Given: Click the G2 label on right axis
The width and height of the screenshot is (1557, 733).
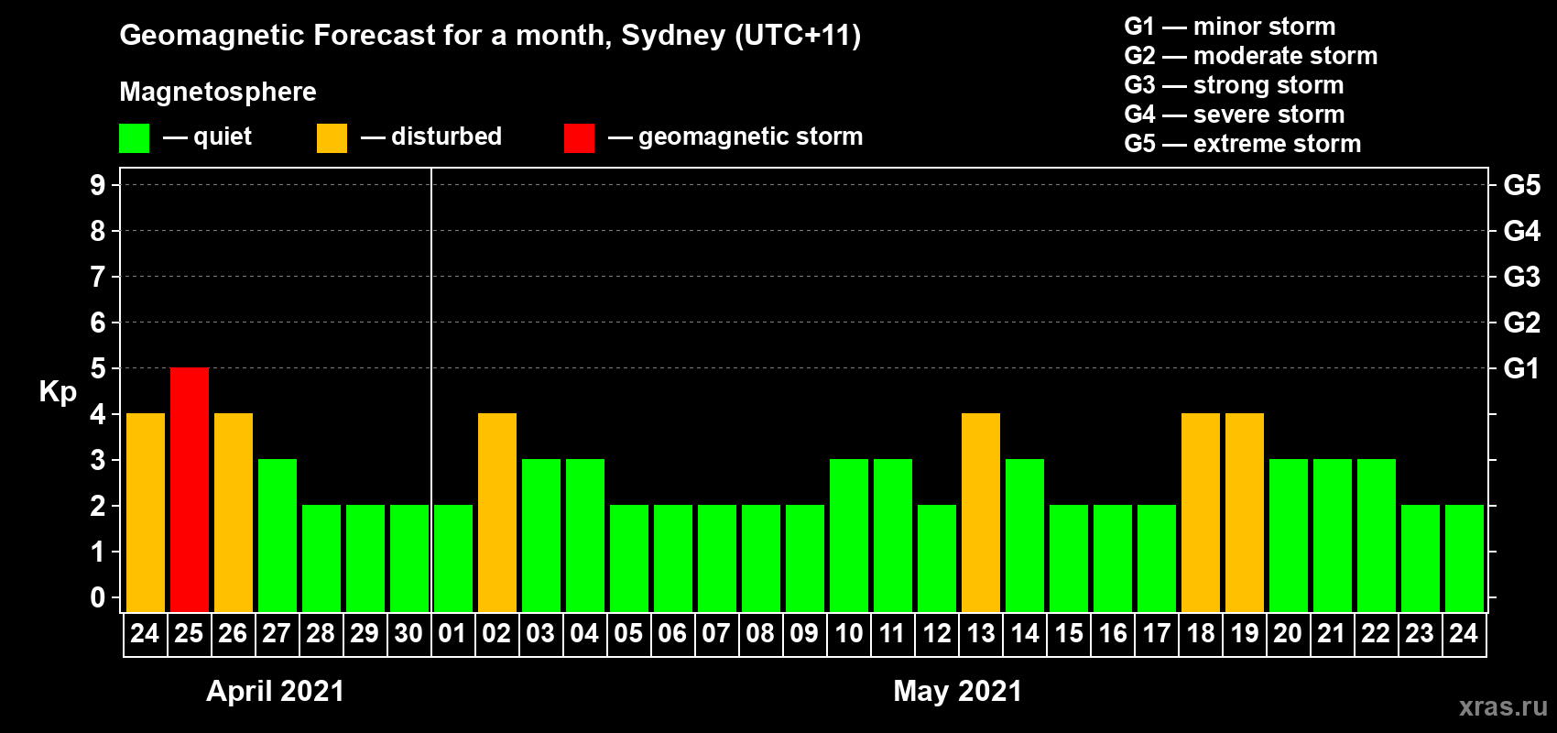Looking at the screenshot, I should click(x=1522, y=323).
